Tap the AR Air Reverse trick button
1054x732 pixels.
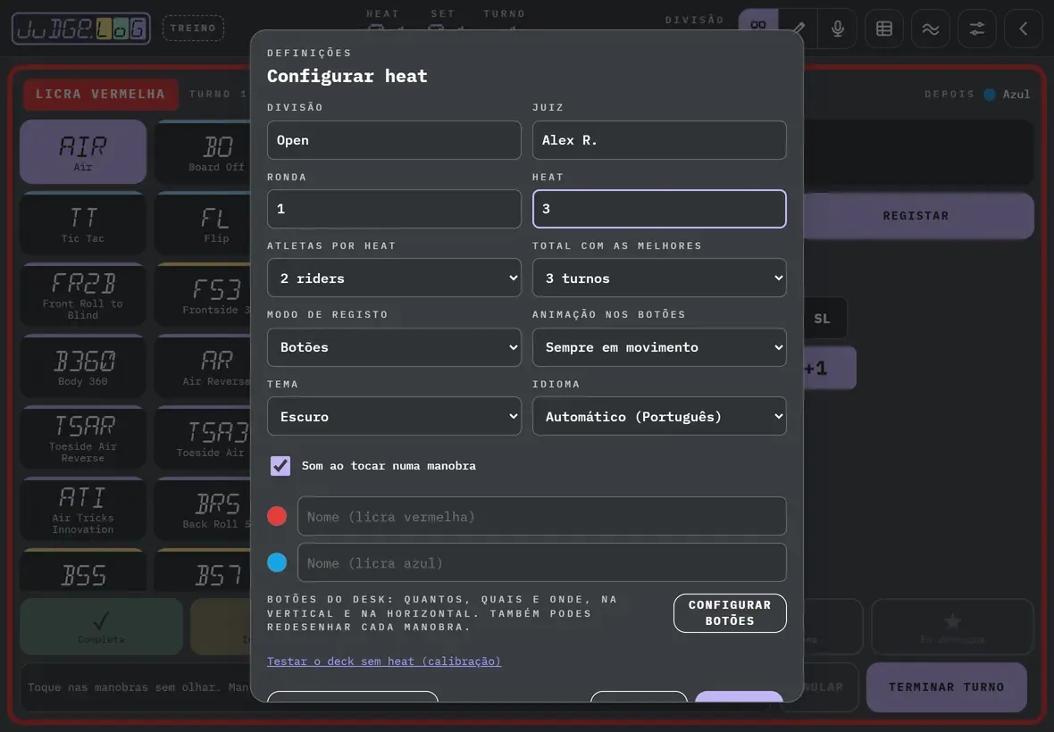click(203, 367)
